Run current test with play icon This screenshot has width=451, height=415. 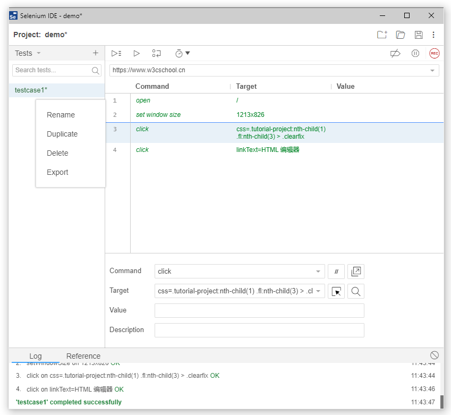(x=137, y=53)
